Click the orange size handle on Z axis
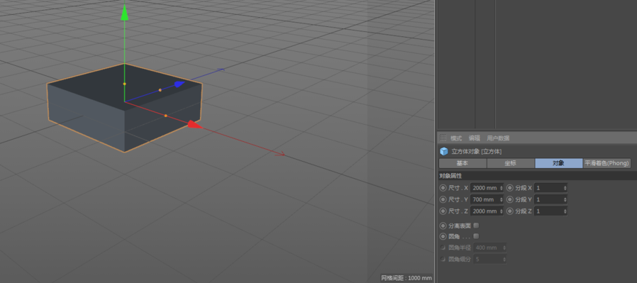 click(160, 90)
